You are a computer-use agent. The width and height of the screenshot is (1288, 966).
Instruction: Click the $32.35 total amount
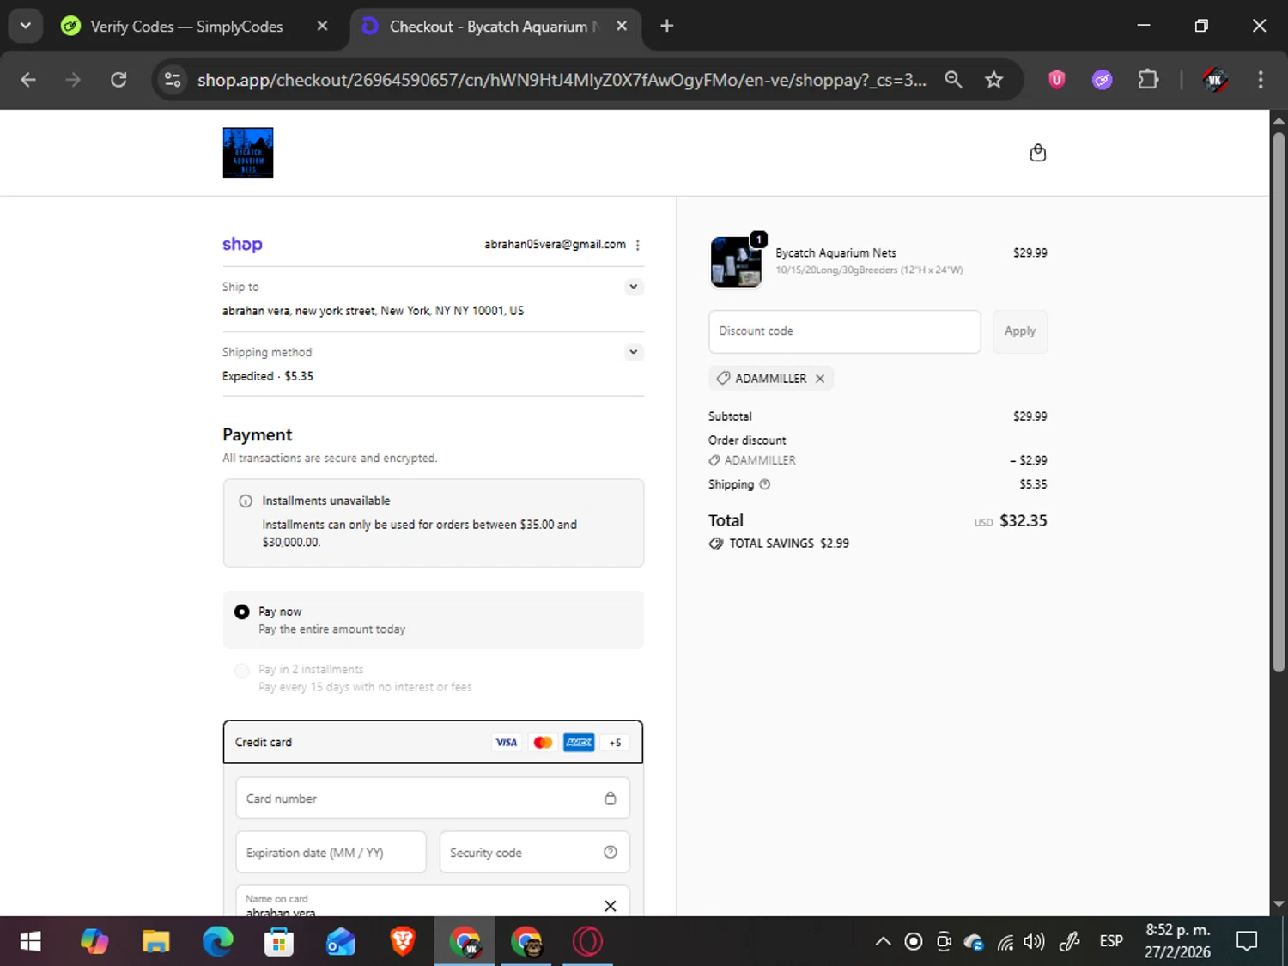(1023, 521)
